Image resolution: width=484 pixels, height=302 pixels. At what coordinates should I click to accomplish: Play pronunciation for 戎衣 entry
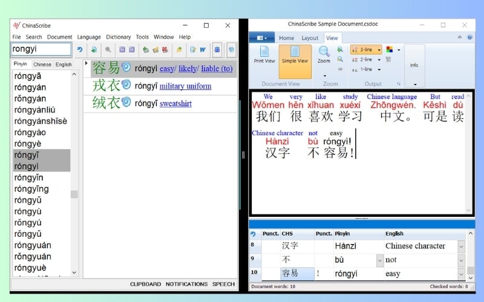pyautogui.click(x=126, y=85)
